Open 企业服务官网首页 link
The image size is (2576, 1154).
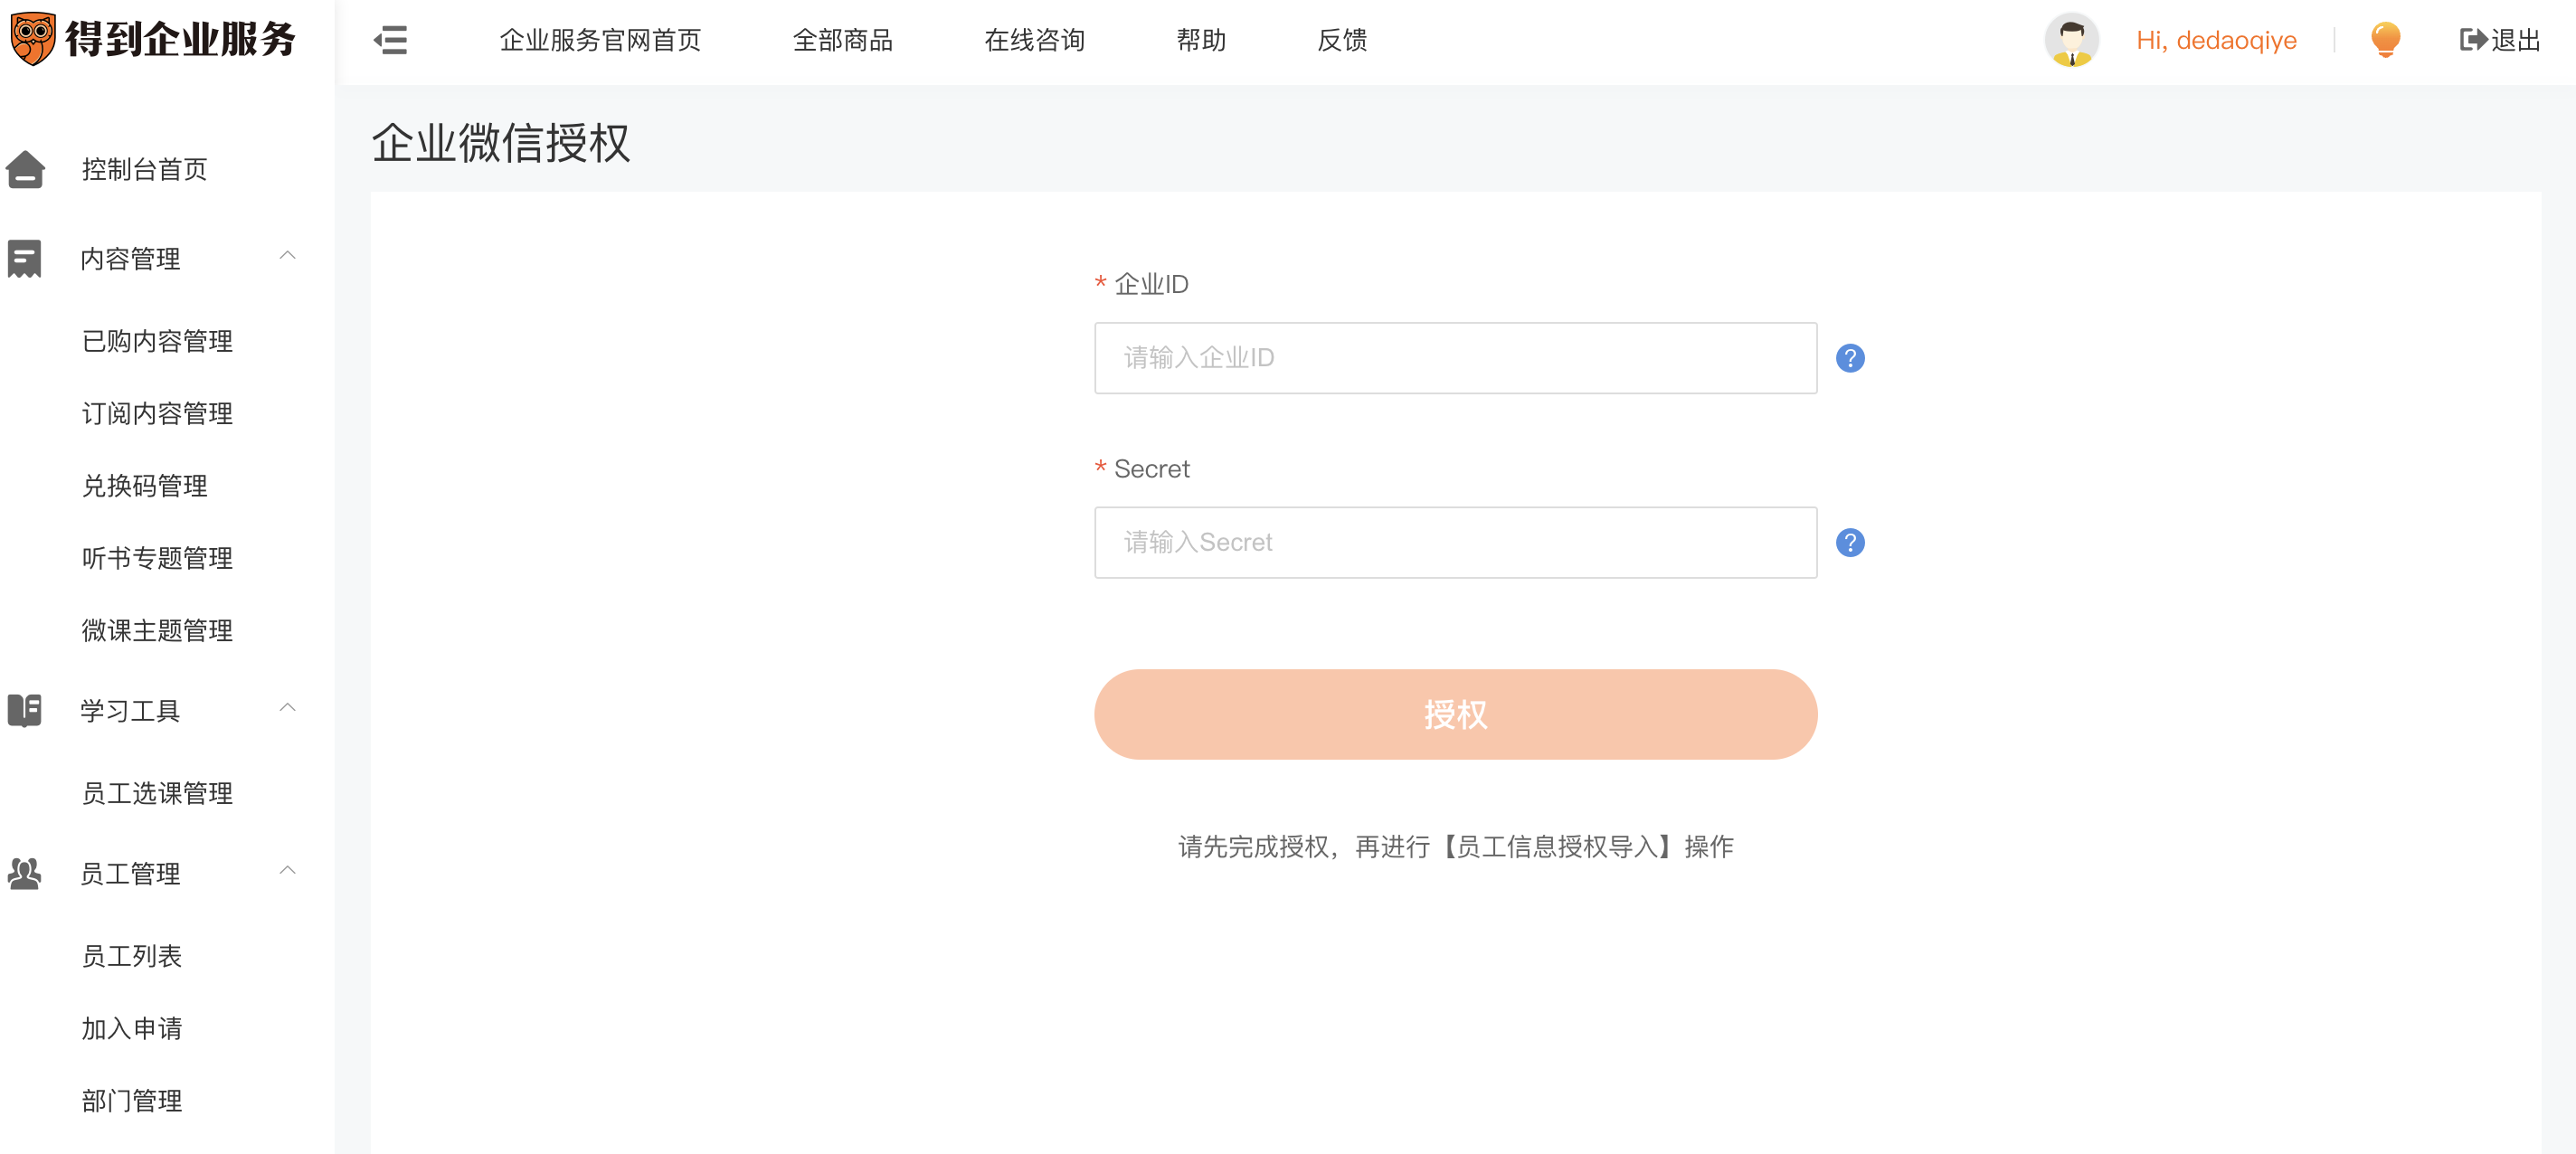pyautogui.click(x=600, y=40)
